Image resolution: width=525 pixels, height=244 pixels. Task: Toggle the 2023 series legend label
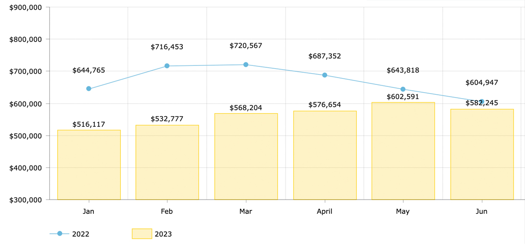click(x=163, y=234)
